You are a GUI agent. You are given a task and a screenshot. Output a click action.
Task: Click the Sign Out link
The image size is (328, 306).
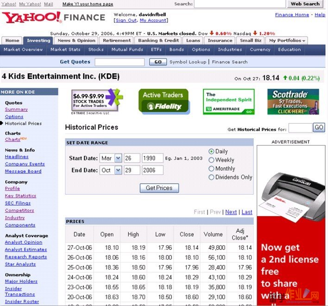tap(126, 20)
